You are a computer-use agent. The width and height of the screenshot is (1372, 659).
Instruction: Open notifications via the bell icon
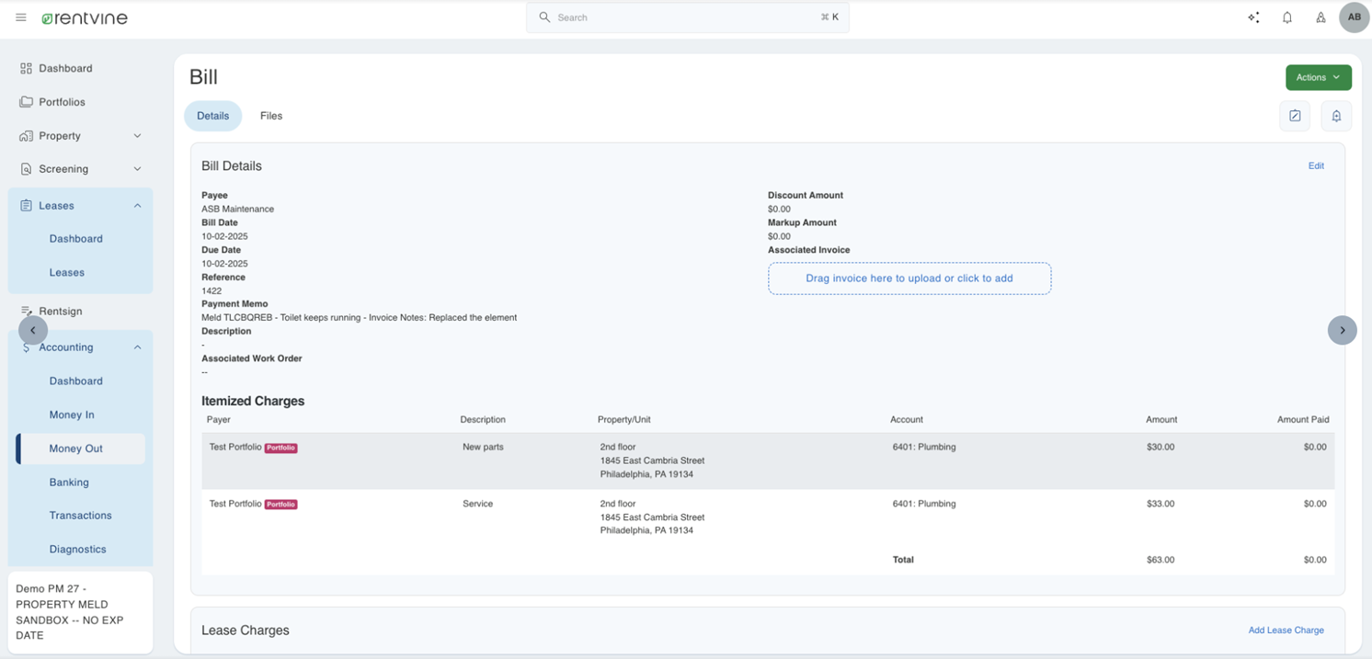[x=1287, y=17]
